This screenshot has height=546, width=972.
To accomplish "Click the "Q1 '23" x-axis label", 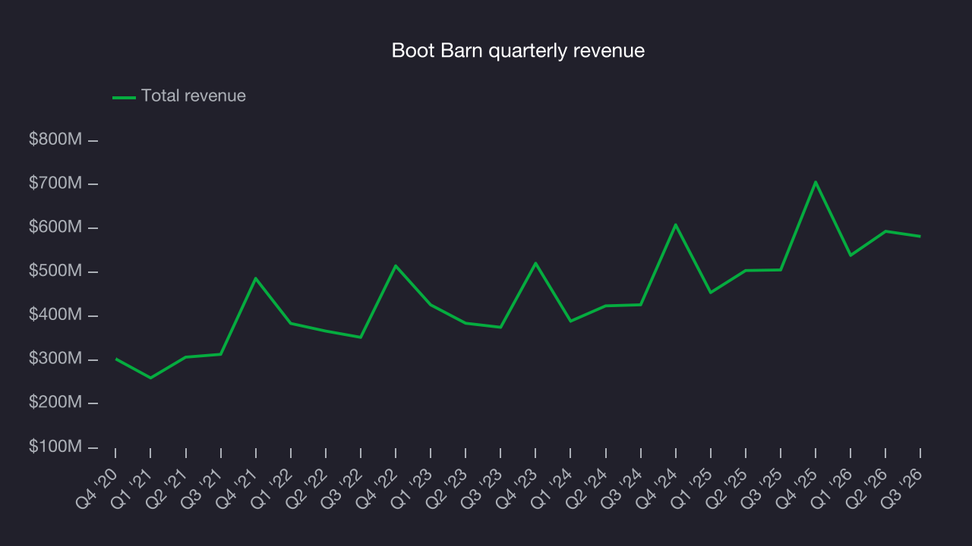I will pos(412,488).
